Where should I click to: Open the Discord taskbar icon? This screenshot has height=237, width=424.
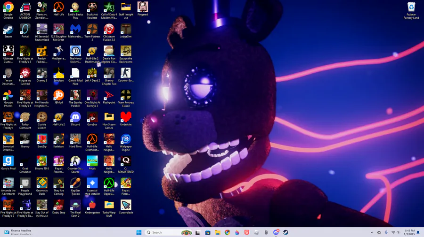tap(276, 232)
